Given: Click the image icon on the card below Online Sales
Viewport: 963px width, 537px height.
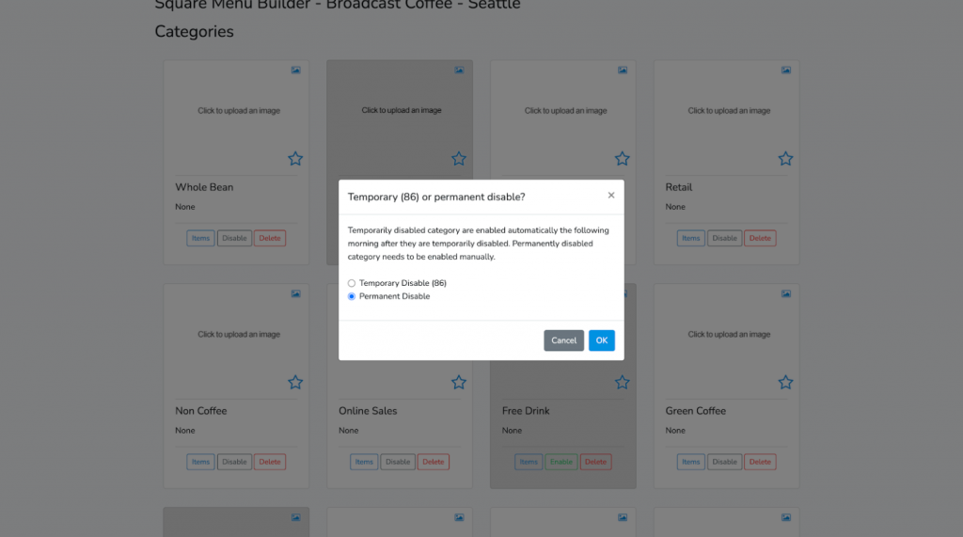Looking at the screenshot, I should point(459,517).
